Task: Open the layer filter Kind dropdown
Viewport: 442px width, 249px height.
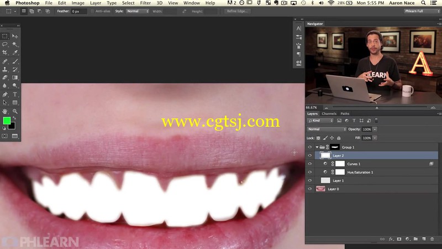Action: (320, 121)
